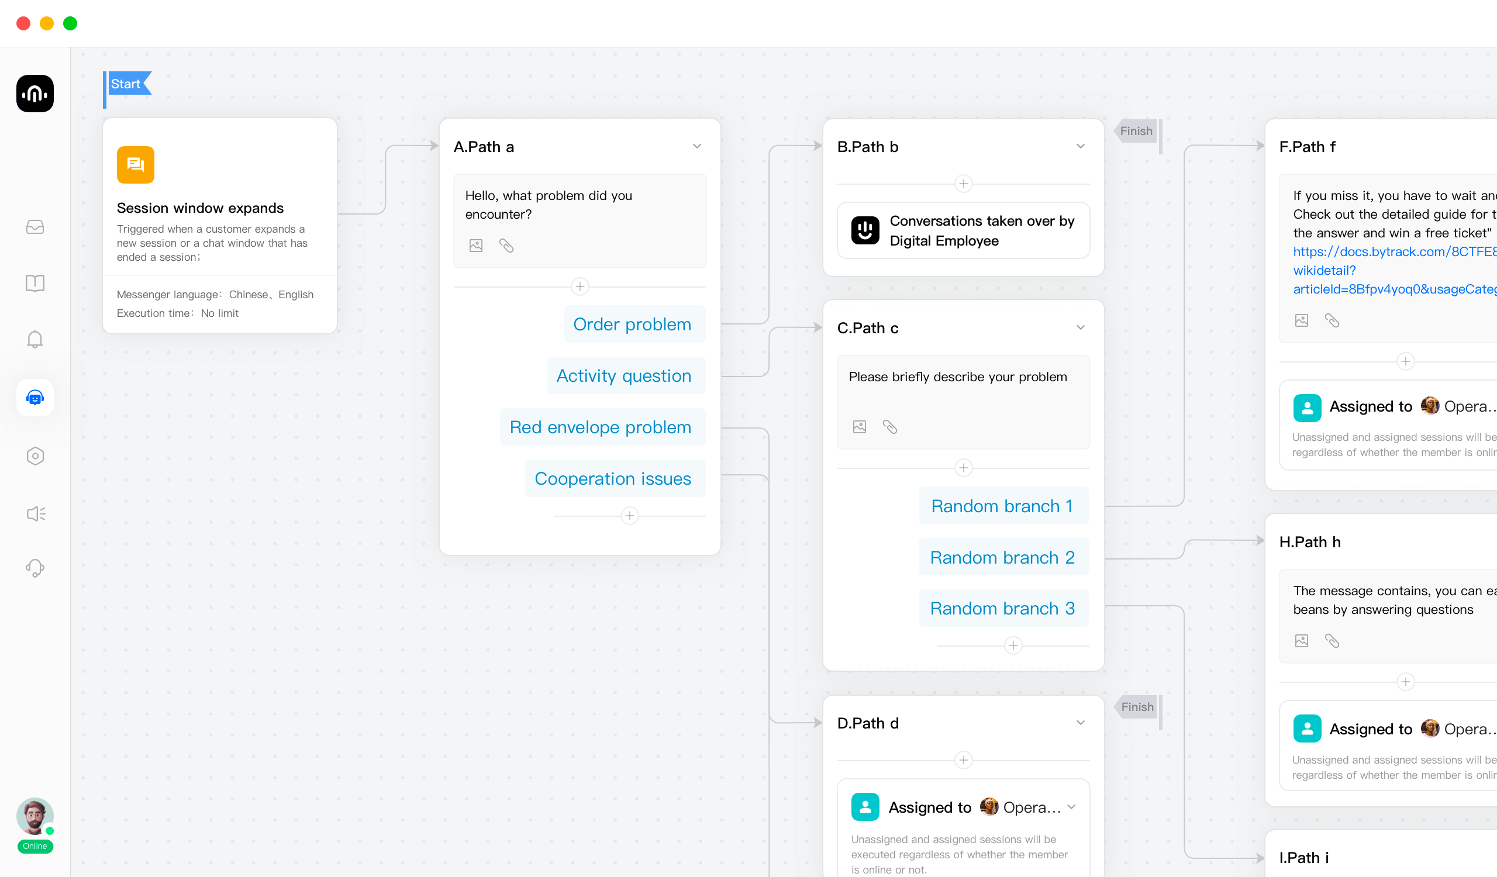Expand the B.Path b node dropdown
The image size is (1497, 877).
pyautogui.click(x=1081, y=146)
